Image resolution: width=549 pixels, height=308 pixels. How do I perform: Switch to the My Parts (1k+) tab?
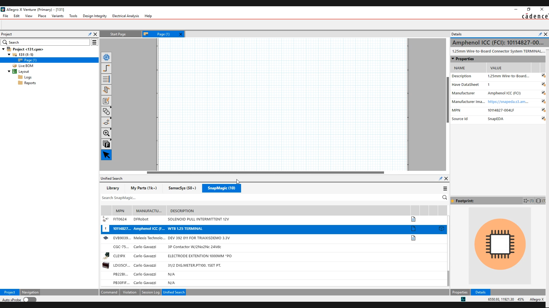point(144,188)
